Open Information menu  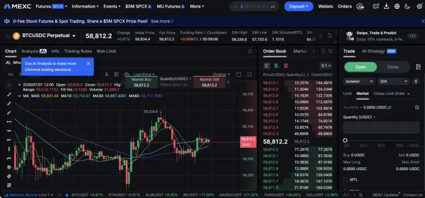[x=85, y=6]
